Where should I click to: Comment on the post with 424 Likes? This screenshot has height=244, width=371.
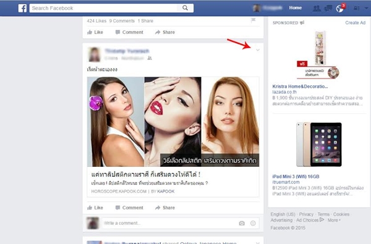point(129,32)
